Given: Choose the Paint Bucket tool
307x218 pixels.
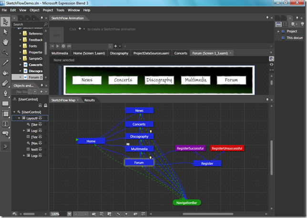Looking at the screenshot, I should tap(5, 73).
